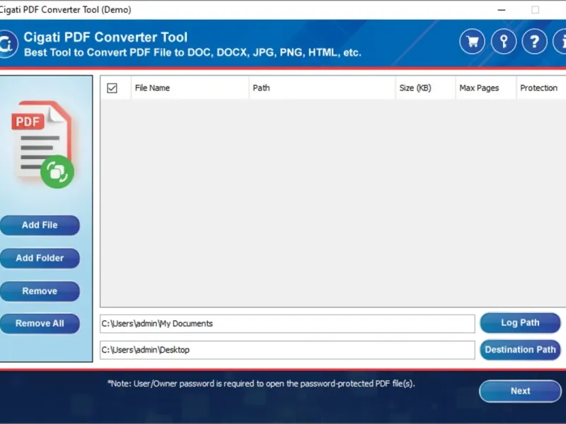Click the Cigati logo in header
This screenshot has width=566, height=424.
point(8,44)
